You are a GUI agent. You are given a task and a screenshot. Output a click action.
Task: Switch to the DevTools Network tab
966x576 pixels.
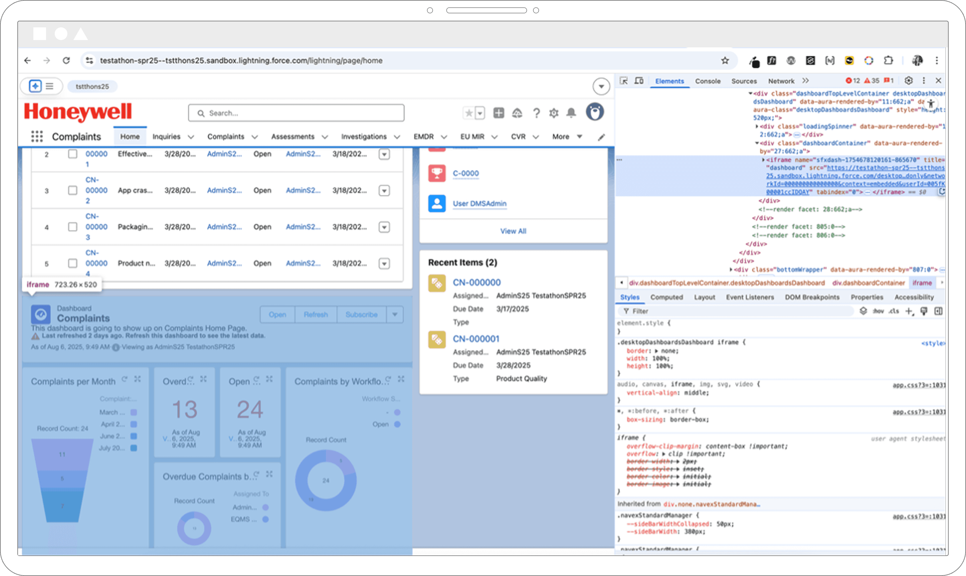[781, 81]
